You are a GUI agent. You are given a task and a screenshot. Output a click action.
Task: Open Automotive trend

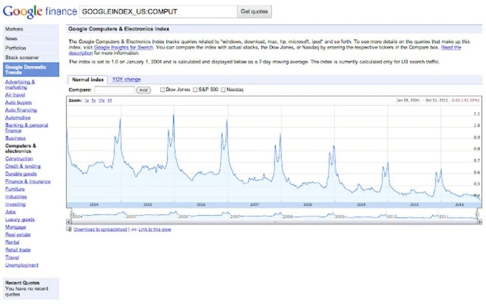(x=18, y=118)
